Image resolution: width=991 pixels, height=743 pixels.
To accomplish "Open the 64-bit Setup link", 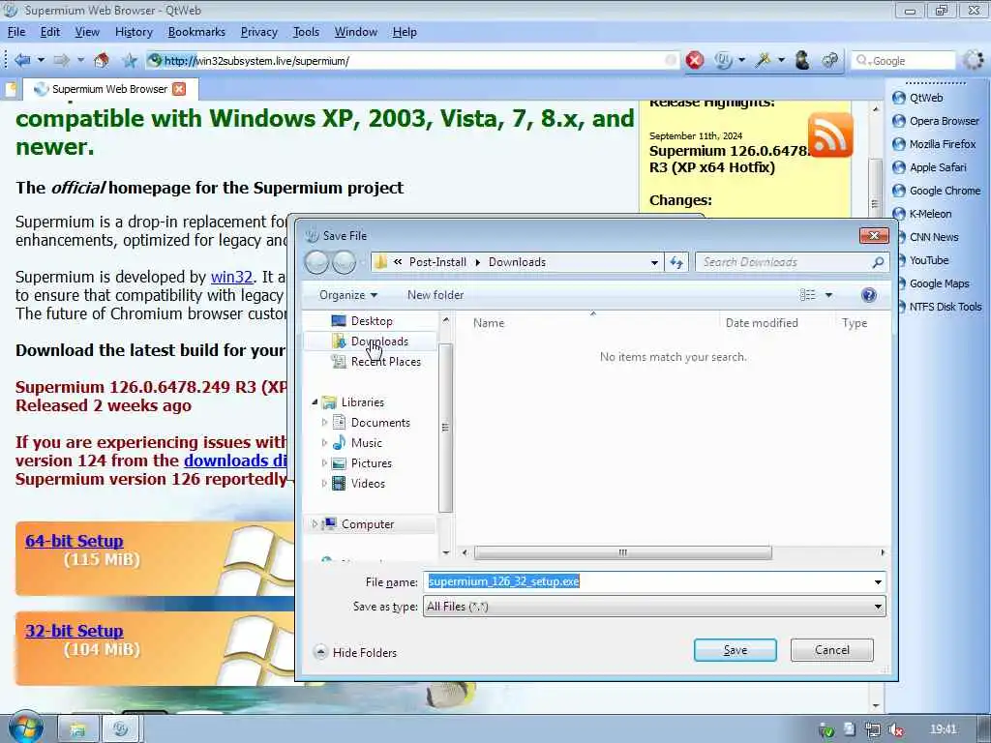I will (x=74, y=541).
